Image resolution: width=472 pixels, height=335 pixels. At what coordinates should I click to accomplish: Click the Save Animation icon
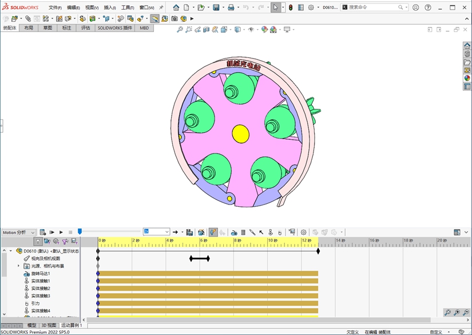[x=189, y=232]
